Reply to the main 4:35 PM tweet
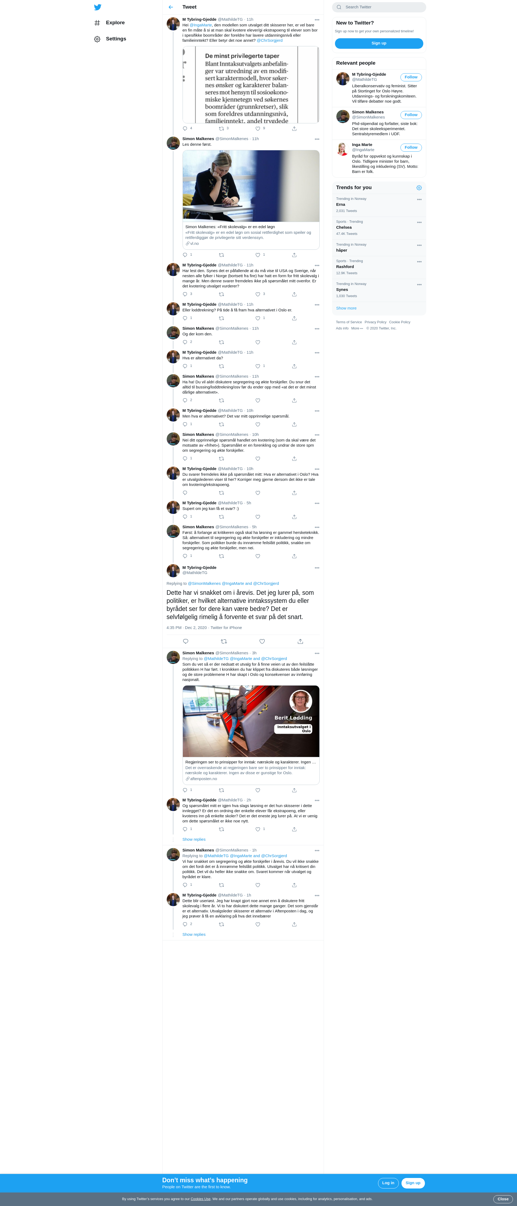This screenshot has width=517, height=1206. pos(185,641)
